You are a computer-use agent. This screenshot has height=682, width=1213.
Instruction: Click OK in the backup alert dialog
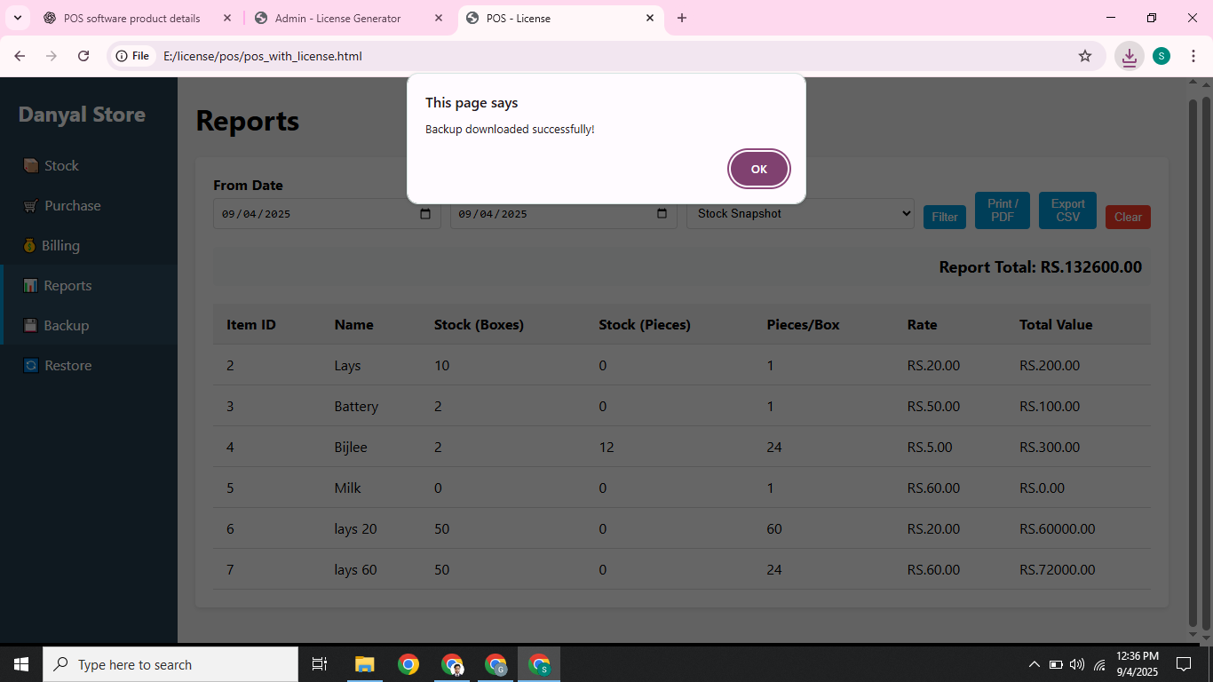(758, 169)
